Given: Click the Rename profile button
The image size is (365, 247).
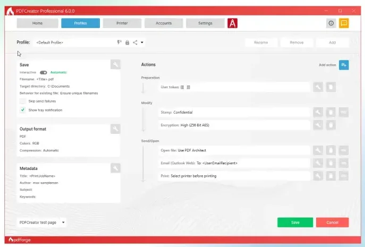Looking at the screenshot, I should tap(261, 42).
